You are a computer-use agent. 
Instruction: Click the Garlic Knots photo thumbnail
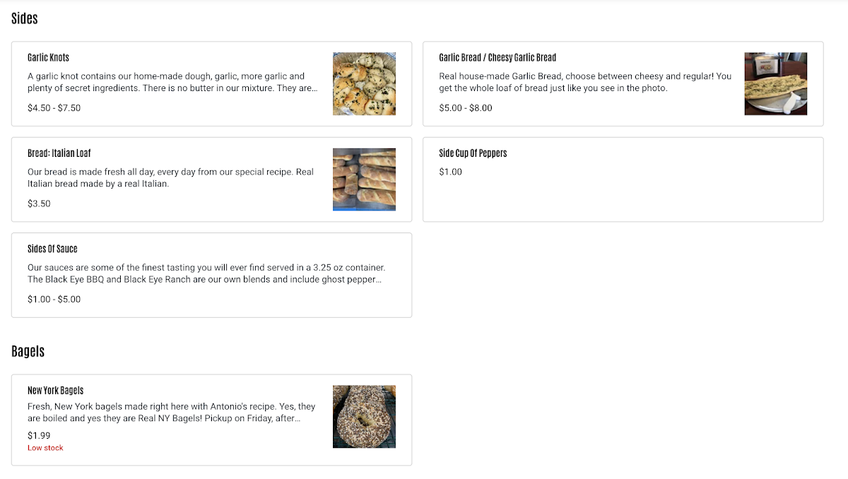(364, 83)
